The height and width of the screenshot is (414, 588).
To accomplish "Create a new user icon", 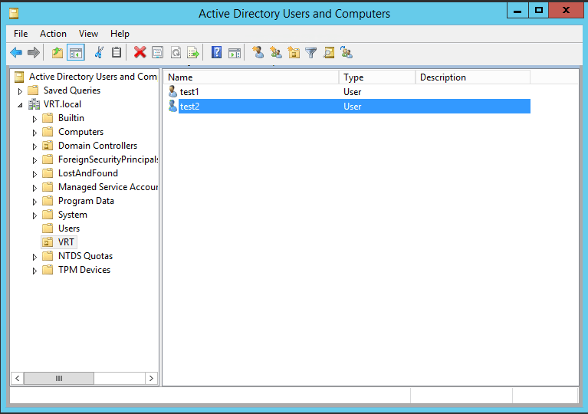I will 258,52.
